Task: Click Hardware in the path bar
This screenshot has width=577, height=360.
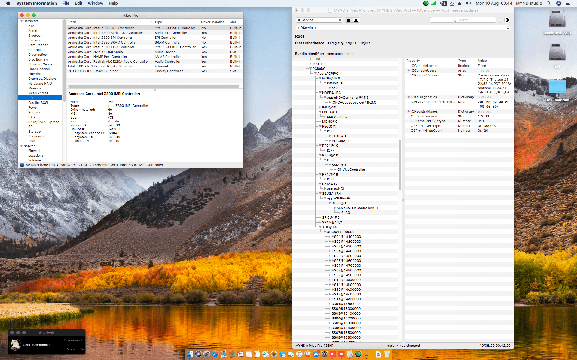Action: click(x=68, y=165)
